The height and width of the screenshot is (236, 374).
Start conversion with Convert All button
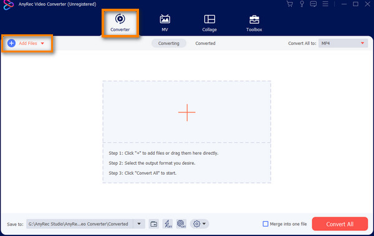coord(340,224)
